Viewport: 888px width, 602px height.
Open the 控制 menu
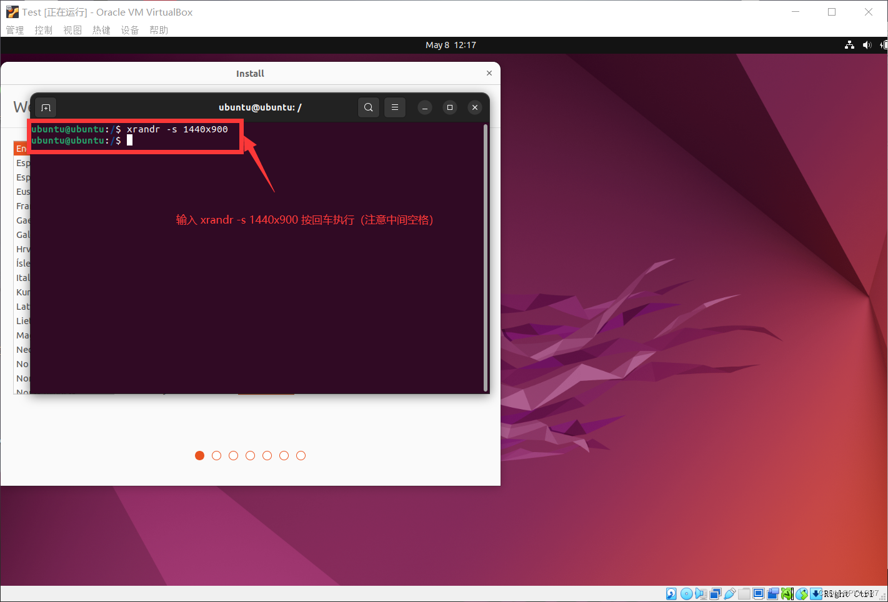(x=44, y=30)
